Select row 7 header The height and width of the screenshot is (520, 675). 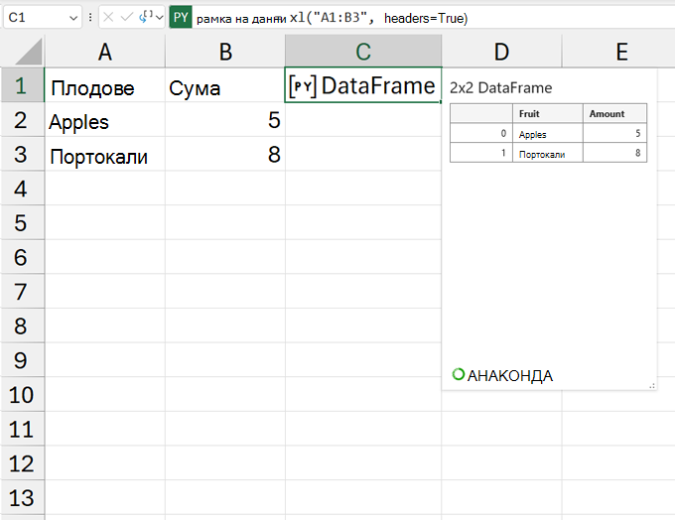[x=22, y=292]
